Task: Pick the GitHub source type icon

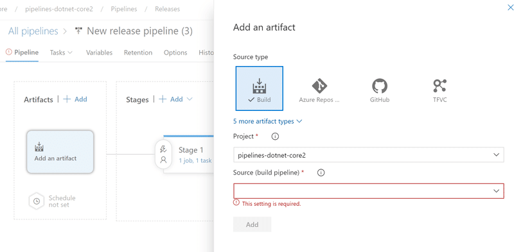Action: pos(380,86)
